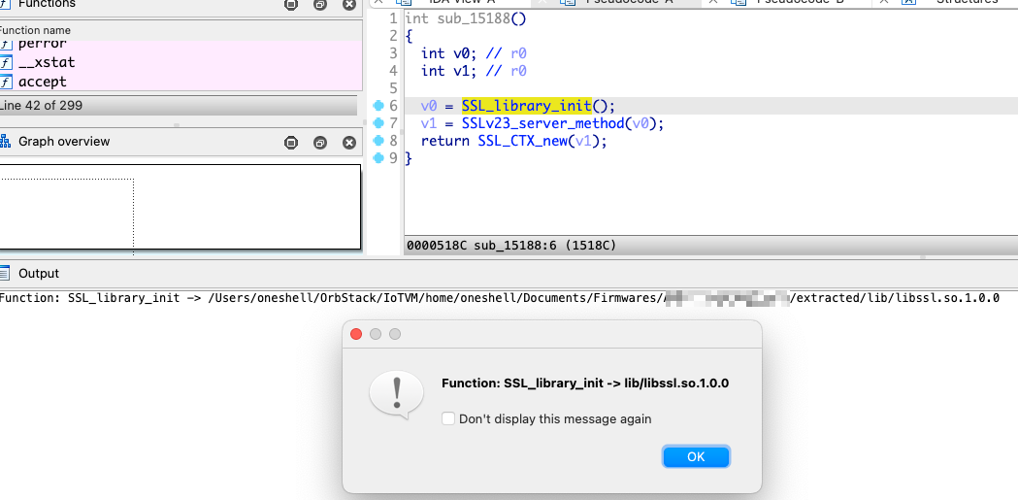Toggle breakpoint dot on line 9
This screenshot has width=1018, height=500.
click(379, 158)
